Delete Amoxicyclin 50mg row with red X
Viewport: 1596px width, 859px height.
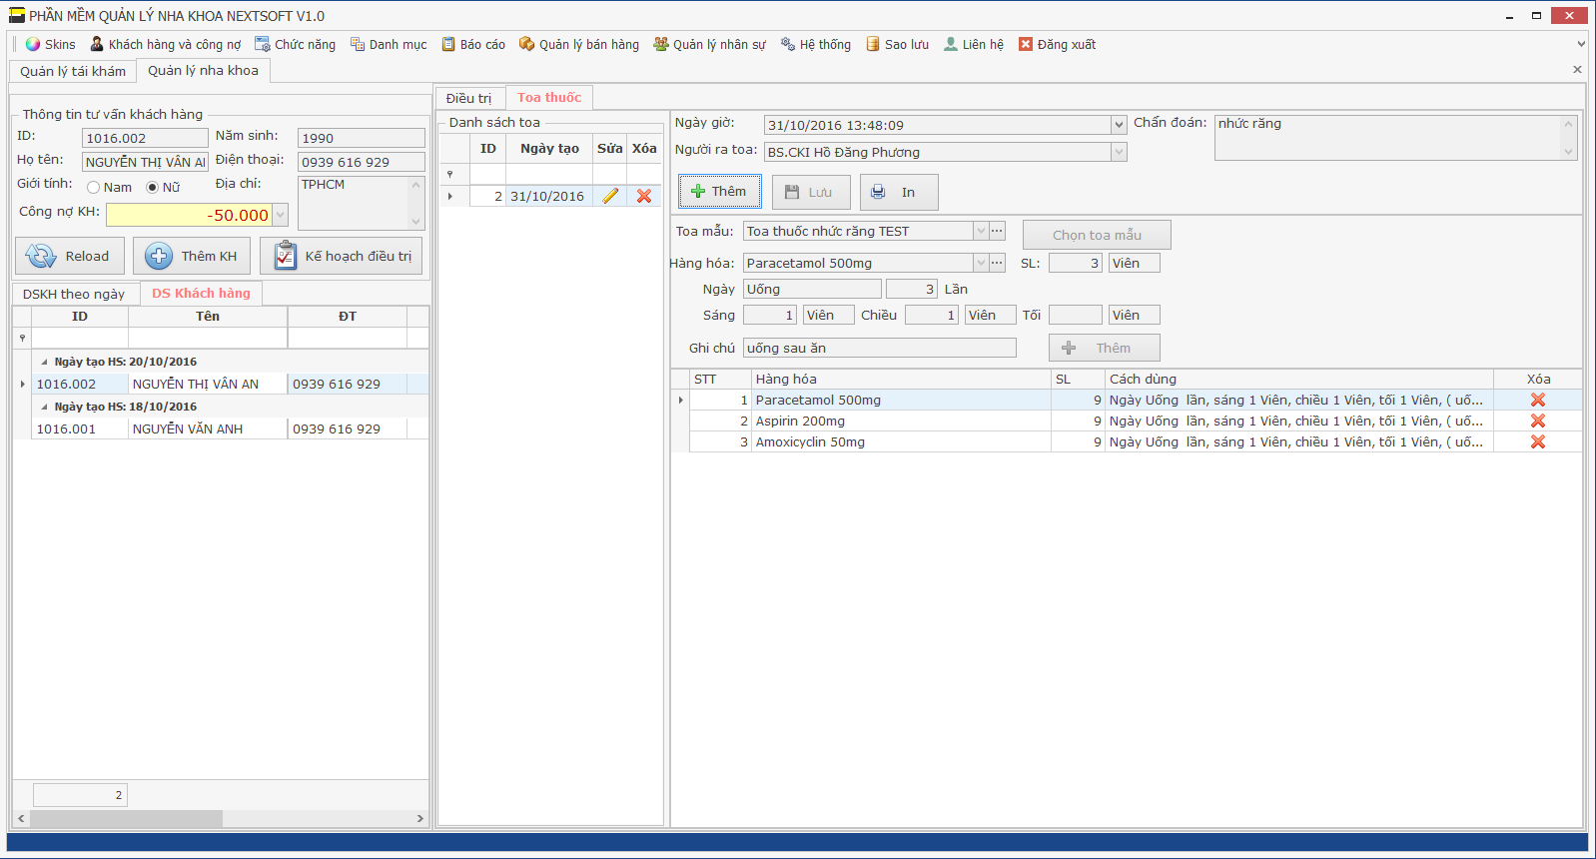tap(1537, 442)
